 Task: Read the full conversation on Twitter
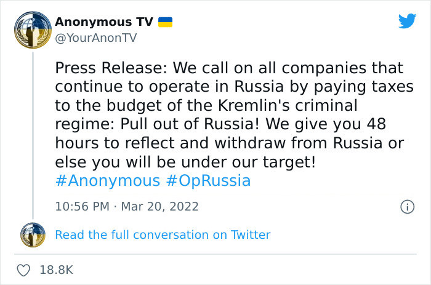coord(163,235)
